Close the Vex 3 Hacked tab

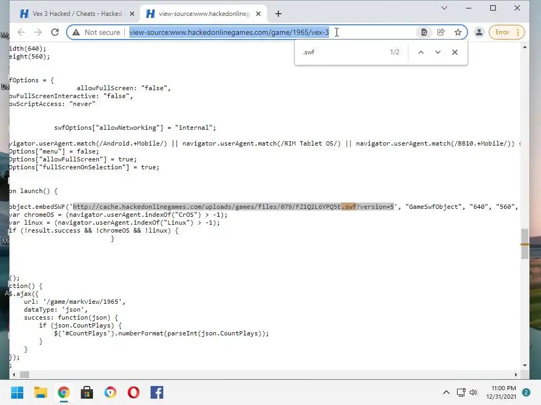point(132,14)
